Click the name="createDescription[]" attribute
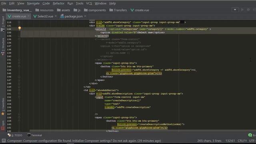The image size is (256, 144). coord(123,100)
